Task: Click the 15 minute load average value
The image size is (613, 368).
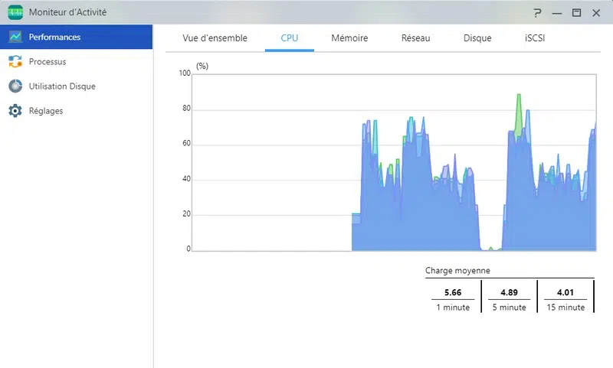Action: point(565,292)
